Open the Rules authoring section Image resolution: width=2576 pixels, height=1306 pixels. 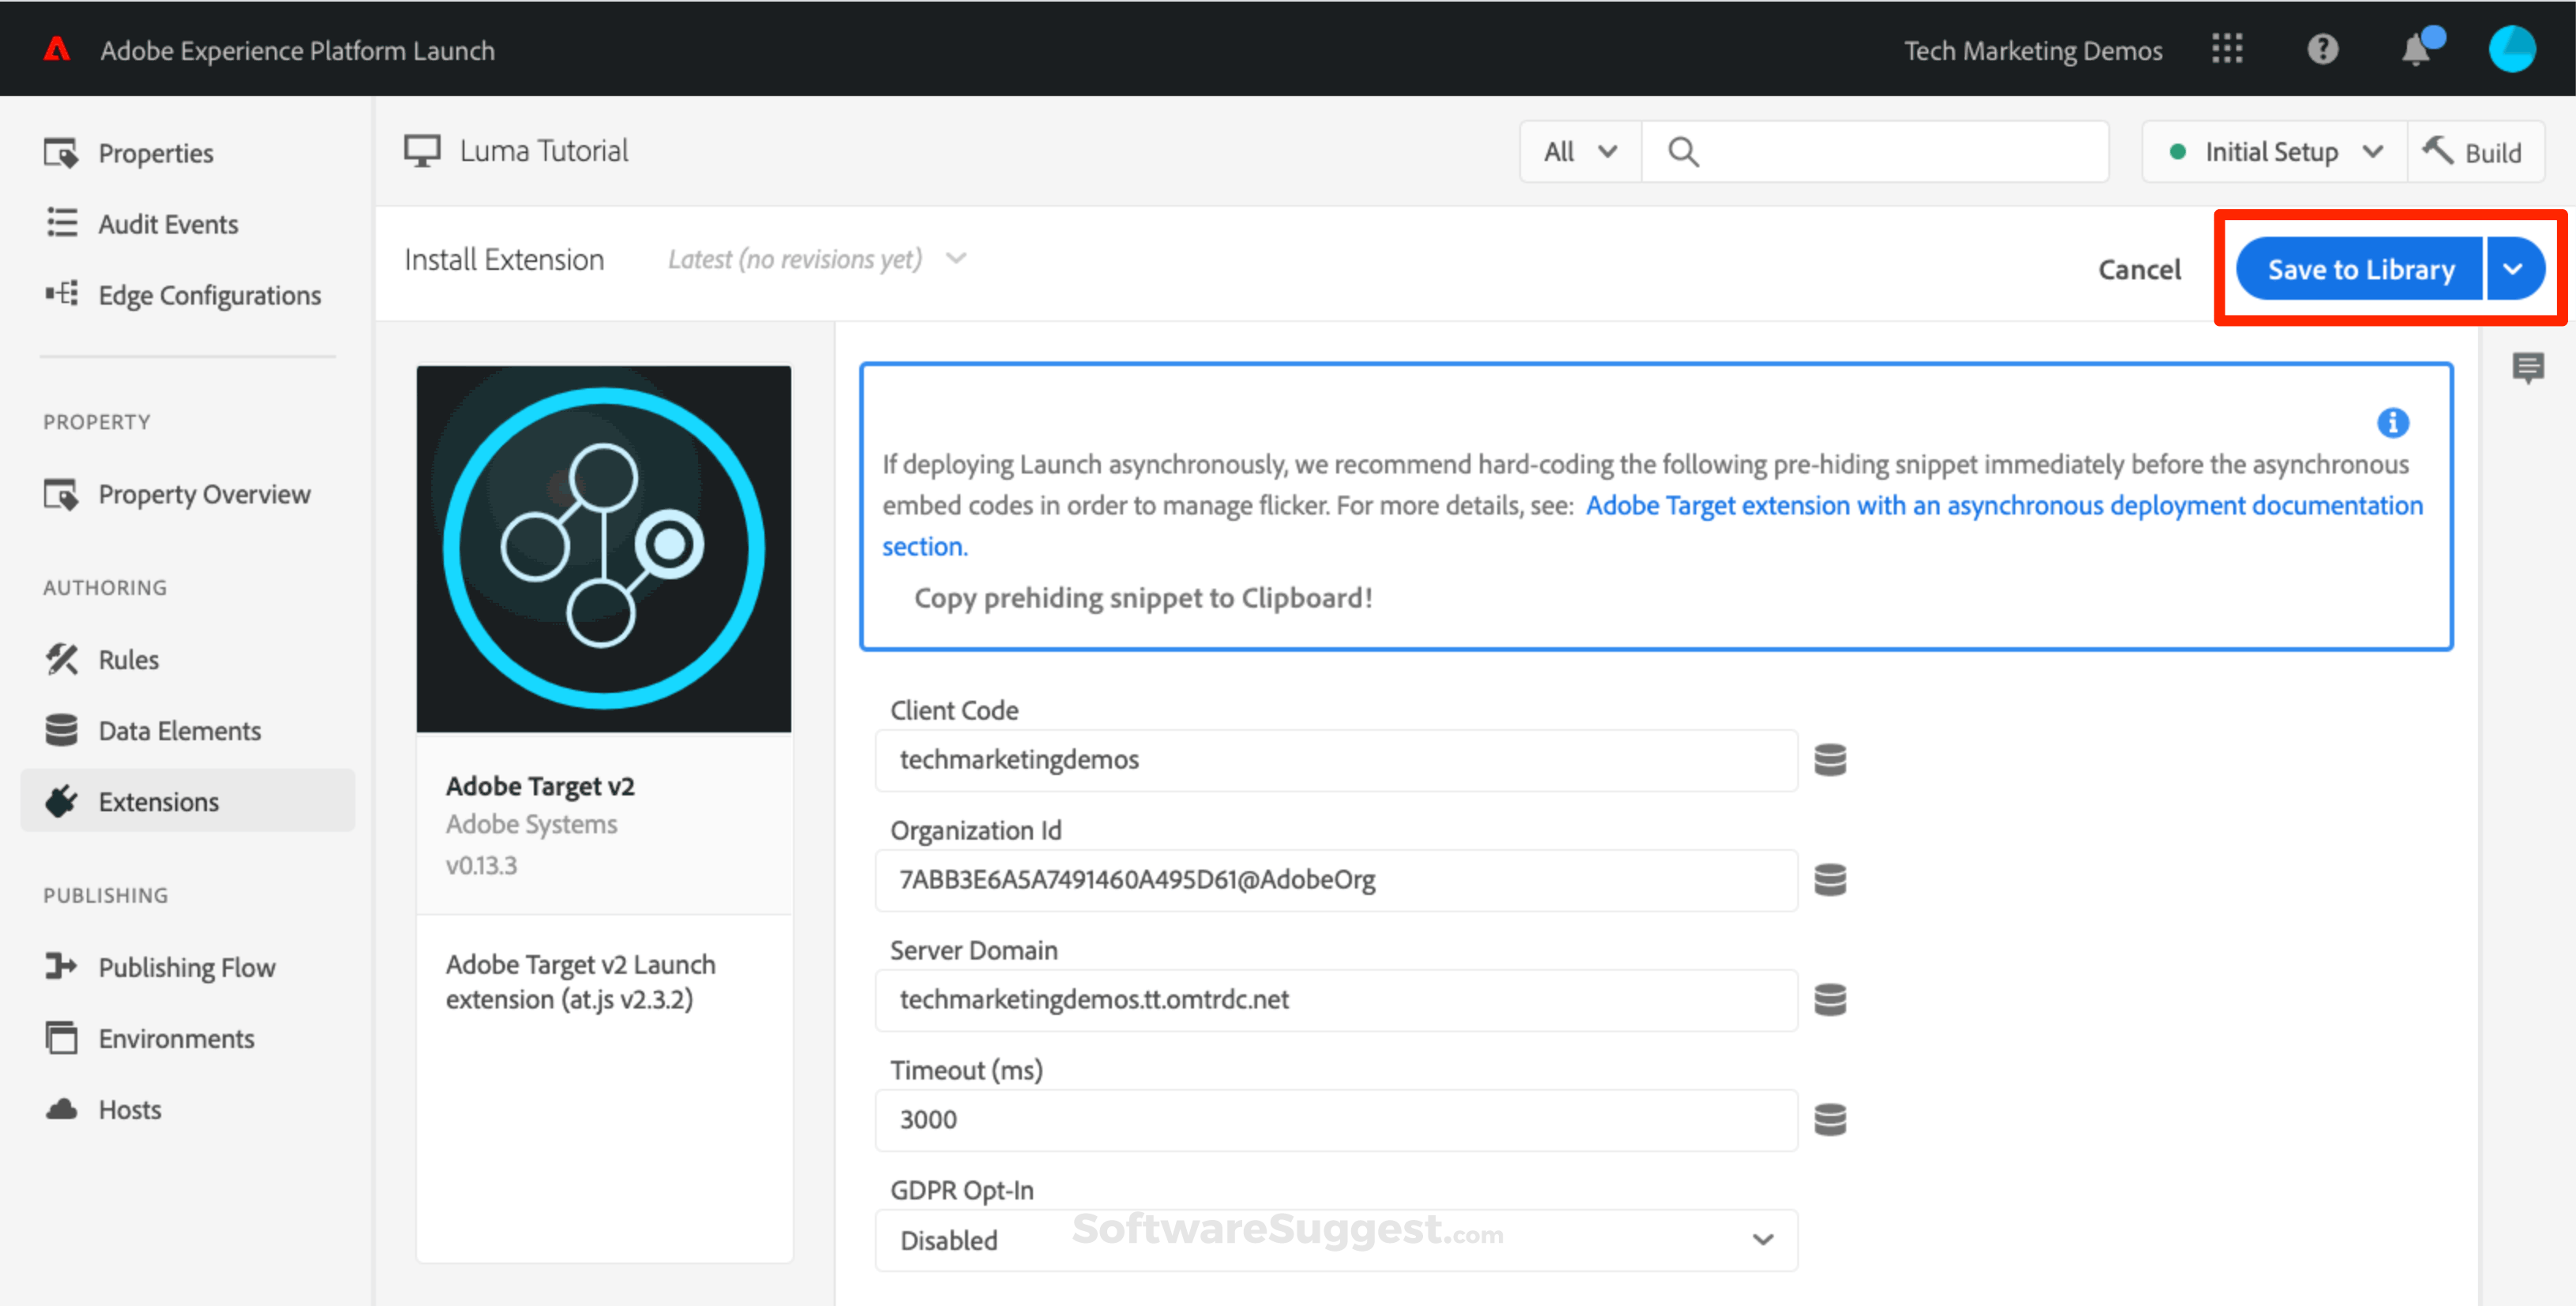[x=128, y=660]
